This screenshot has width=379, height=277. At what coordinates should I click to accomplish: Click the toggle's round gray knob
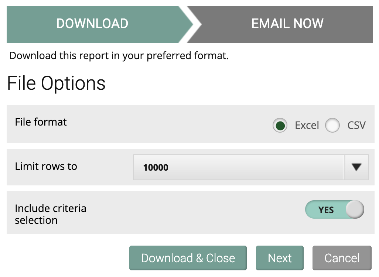pos(355,209)
